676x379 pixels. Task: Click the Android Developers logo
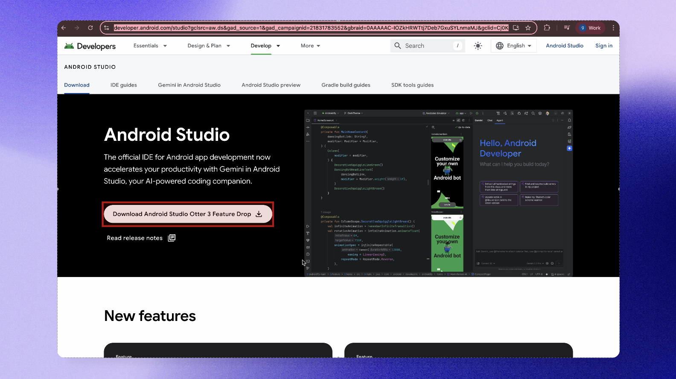90,46
